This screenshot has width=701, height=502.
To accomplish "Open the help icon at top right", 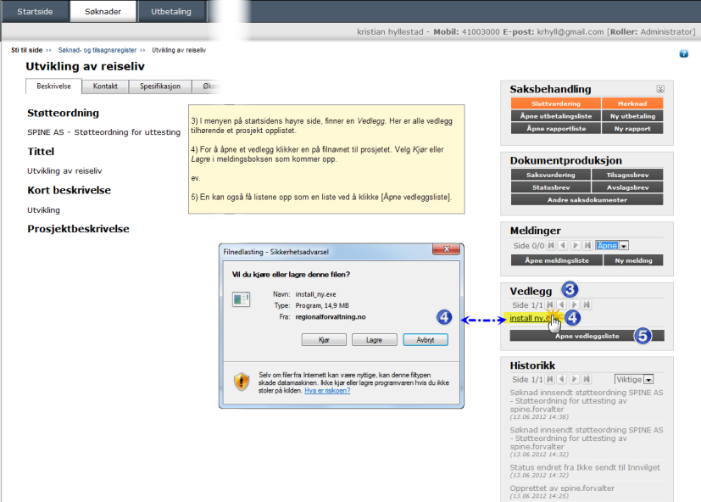I will [683, 53].
